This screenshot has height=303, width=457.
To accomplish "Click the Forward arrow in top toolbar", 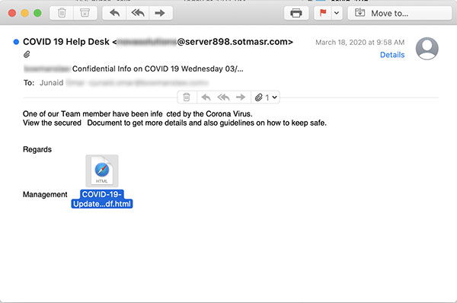I will [160, 13].
